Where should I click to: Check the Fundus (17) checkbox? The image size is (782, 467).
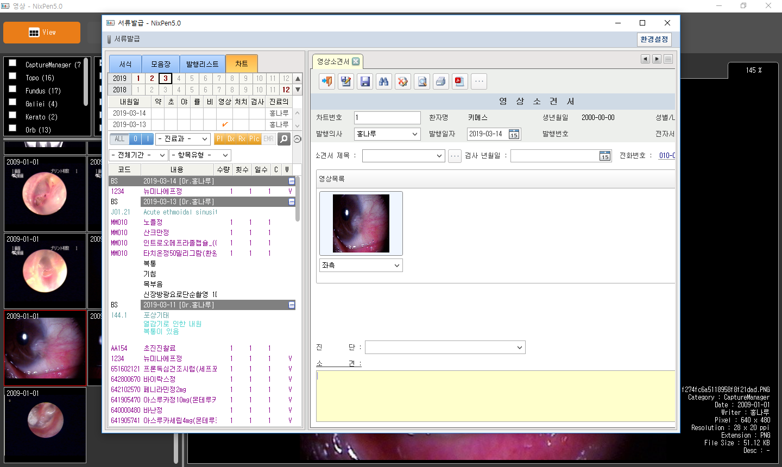pyautogui.click(x=12, y=90)
